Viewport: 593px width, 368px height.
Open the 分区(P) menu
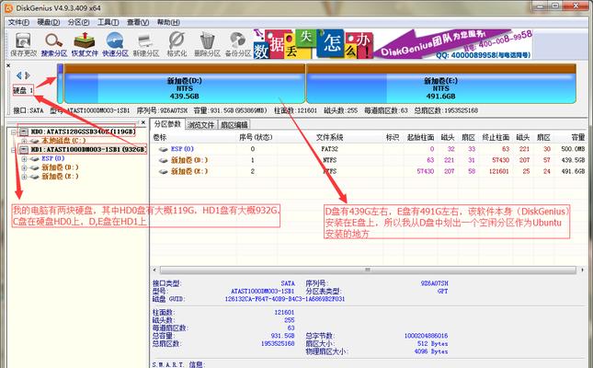click(79, 22)
